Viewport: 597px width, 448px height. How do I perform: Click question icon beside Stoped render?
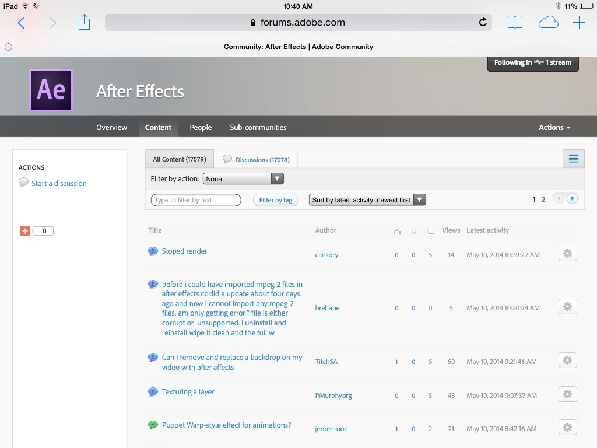pyautogui.click(x=153, y=251)
